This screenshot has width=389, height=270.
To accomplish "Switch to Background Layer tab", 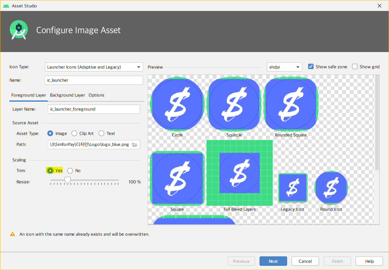I will coord(67,95).
